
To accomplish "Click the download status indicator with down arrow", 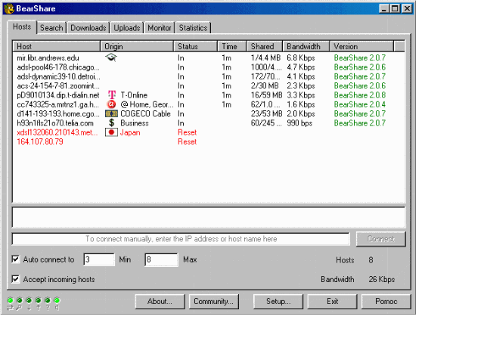I will click(29, 304).
